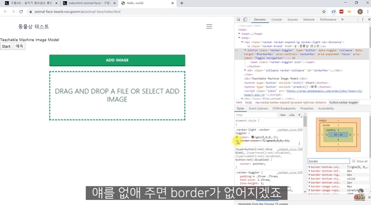
Task: Open the Chrome three-dot menu
Action: (x=368, y=12)
